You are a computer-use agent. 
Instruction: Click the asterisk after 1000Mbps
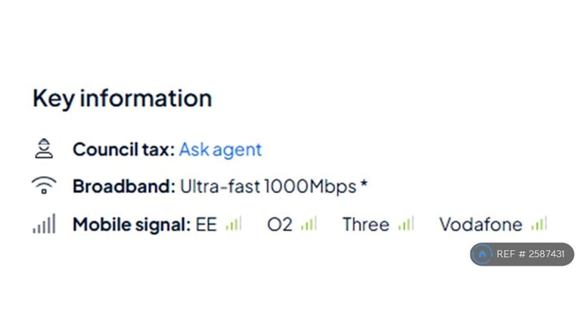tap(364, 183)
